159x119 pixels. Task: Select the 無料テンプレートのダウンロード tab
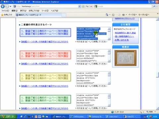[x=38, y=15]
